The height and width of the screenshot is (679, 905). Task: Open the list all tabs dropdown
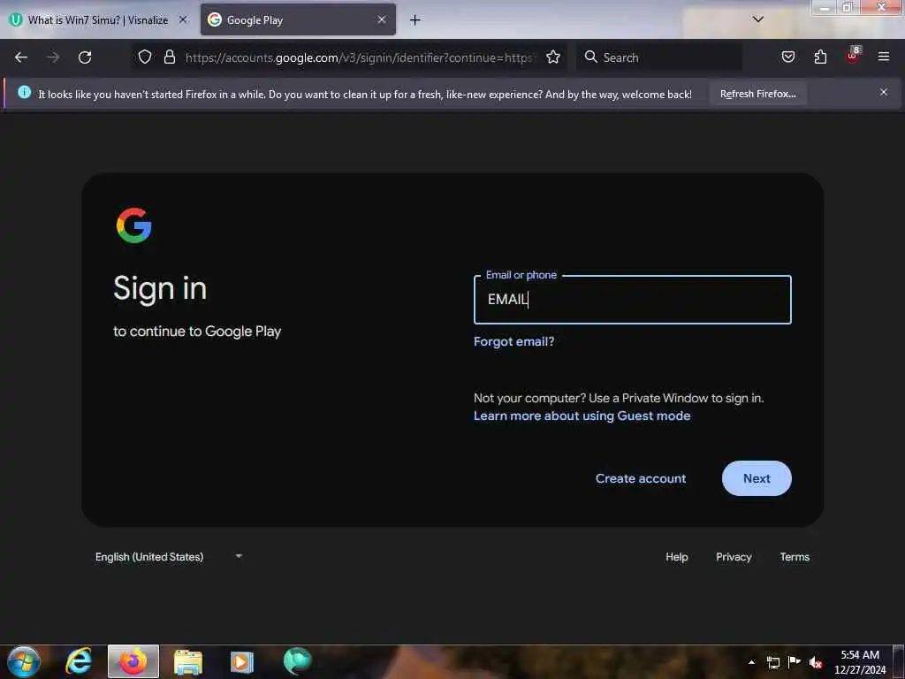point(757,19)
